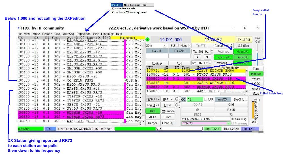Select the Gen msg radio button
The height and width of the screenshot is (161, 283).
click(233, 119)
